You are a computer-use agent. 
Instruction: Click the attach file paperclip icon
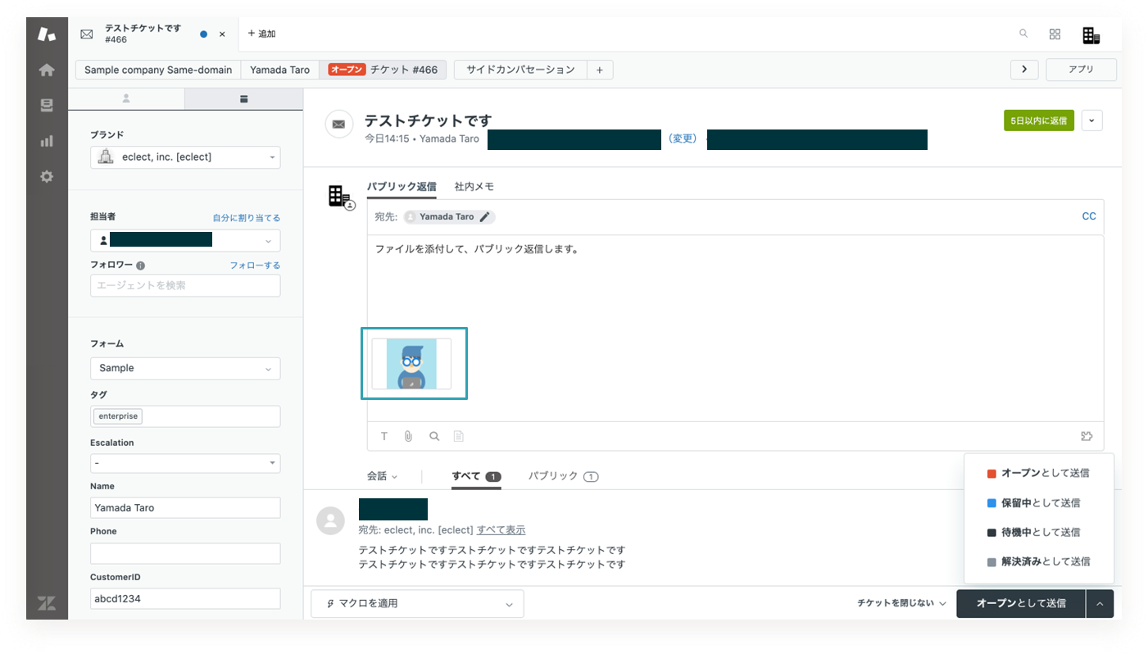tap(408, 436)
